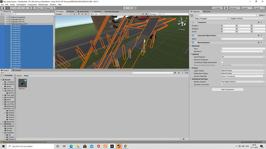The image size is (266, 149).
Task: Adjust the project icon size slider
Action: pos(183,139)
